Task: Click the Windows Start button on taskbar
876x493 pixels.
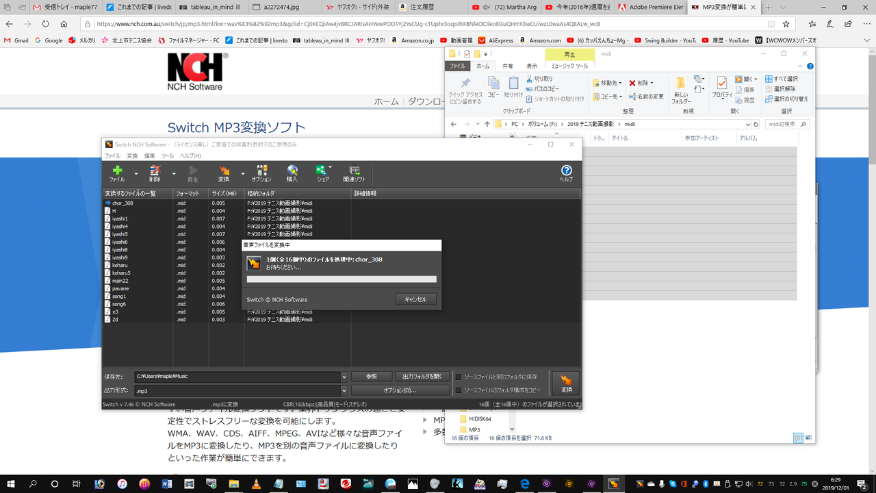Action: click(11, 483)
